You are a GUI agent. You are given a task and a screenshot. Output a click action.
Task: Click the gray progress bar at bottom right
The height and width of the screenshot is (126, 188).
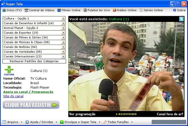(169, 122)
